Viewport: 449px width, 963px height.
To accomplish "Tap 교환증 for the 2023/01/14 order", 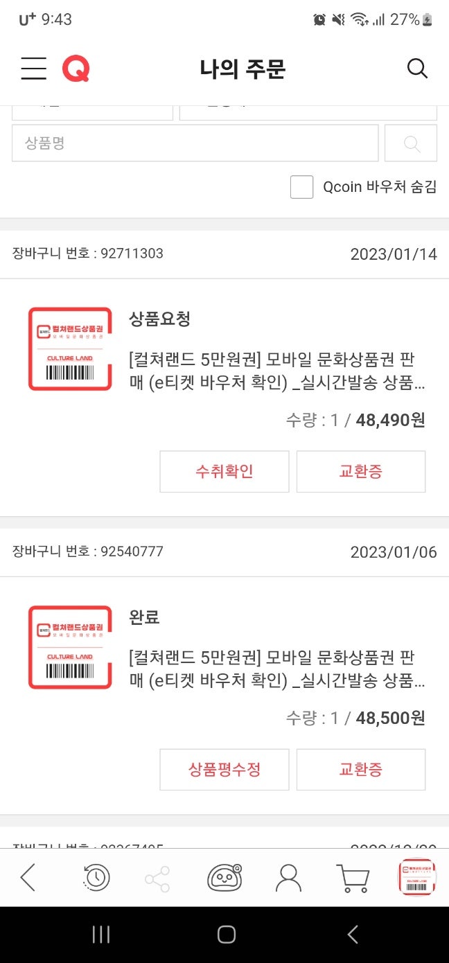I will coord(361,471).
